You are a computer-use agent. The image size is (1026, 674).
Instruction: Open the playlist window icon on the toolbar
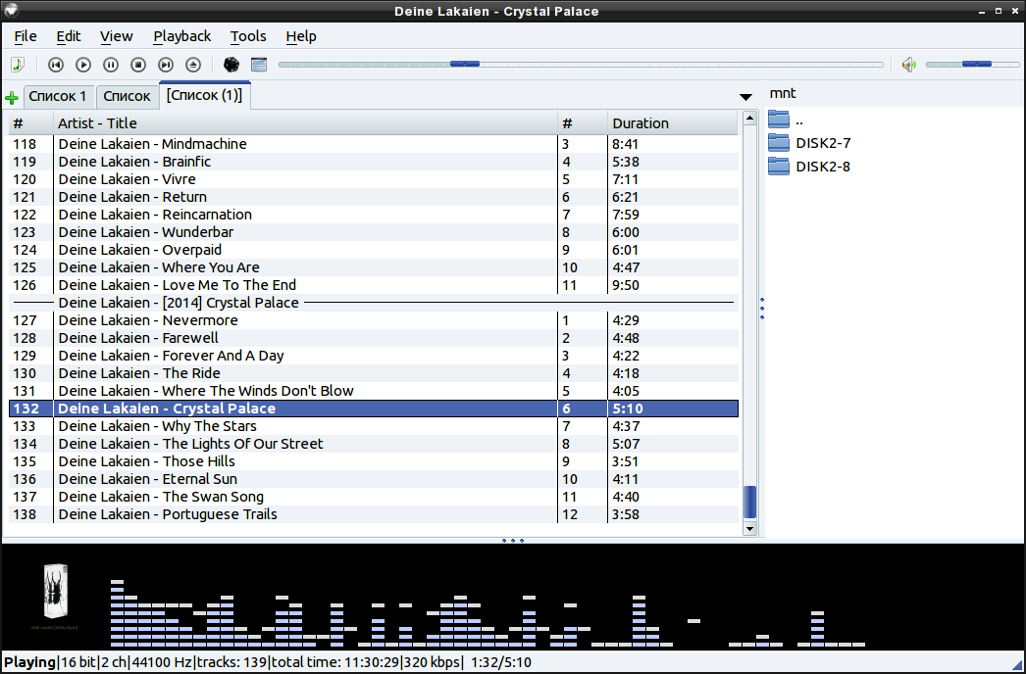[x=257, y=65]
